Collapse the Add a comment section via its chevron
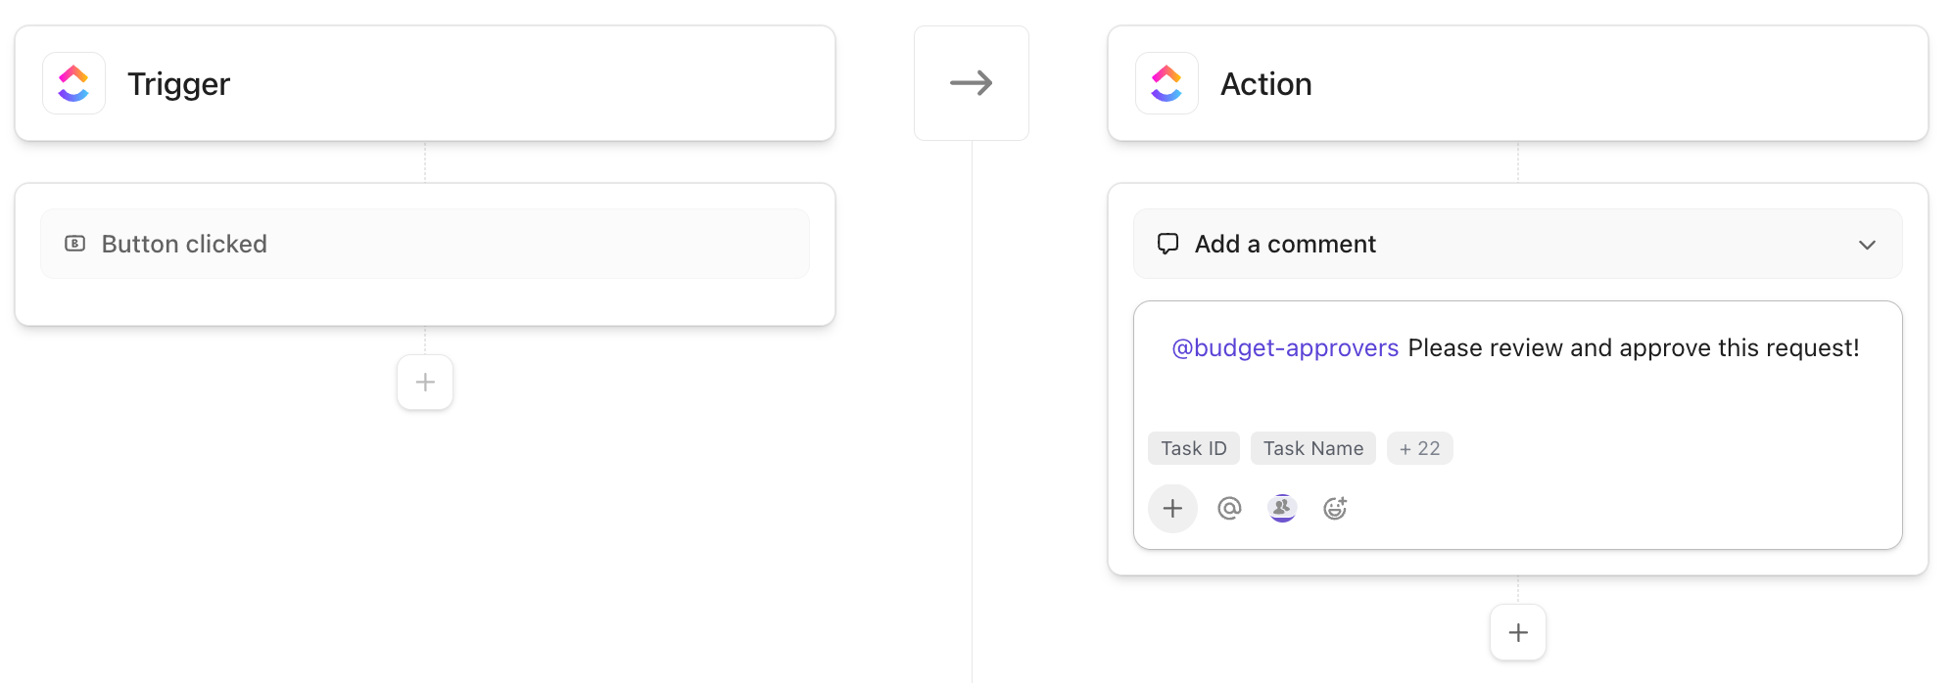This screenshot has height=683, width=1953. [x=1869, y=244]
